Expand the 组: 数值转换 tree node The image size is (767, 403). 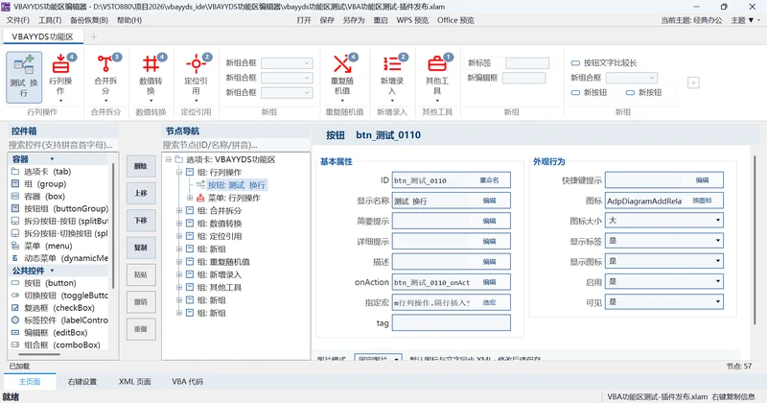tap(179, 224)
